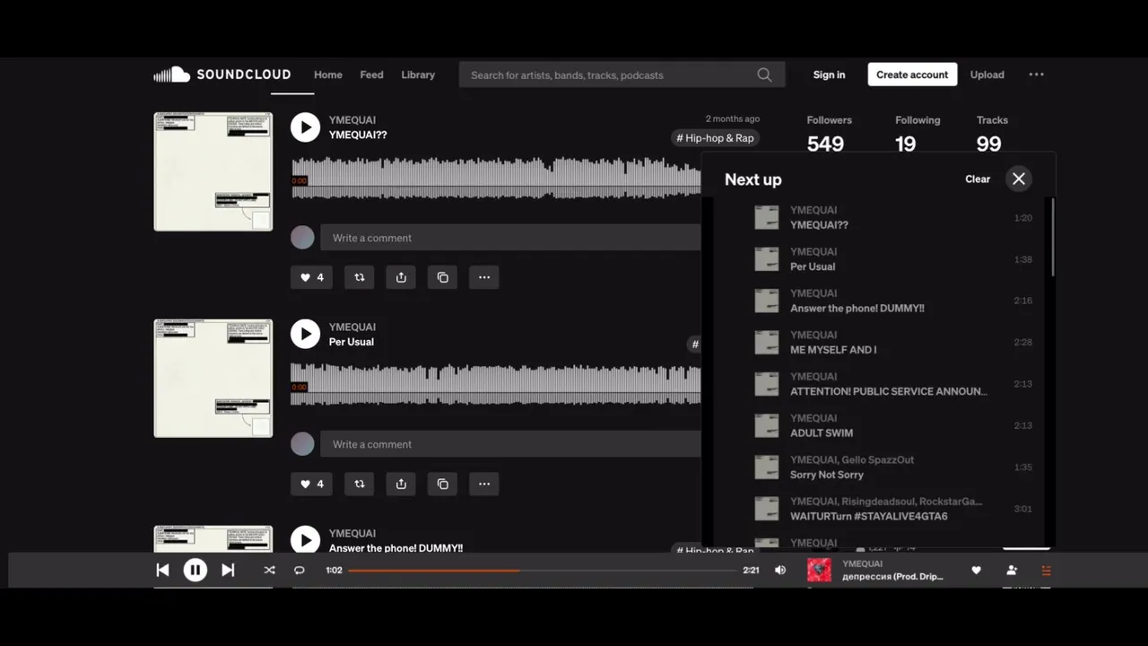Open the Library tab
1148x646 pixels.
coord(418,74)
